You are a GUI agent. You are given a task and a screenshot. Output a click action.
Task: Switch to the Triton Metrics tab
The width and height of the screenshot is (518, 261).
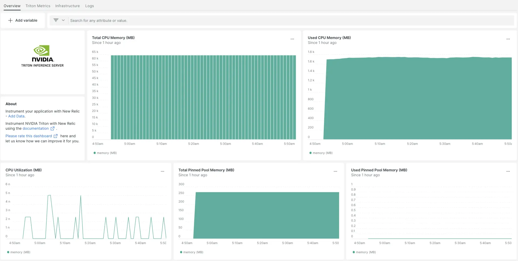(38, 6)
